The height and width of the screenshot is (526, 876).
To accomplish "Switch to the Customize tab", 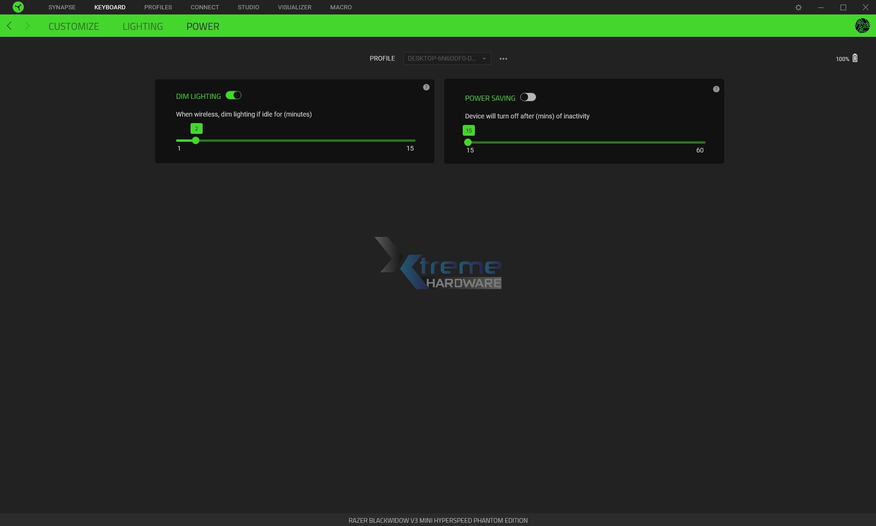I will point(74,27).
